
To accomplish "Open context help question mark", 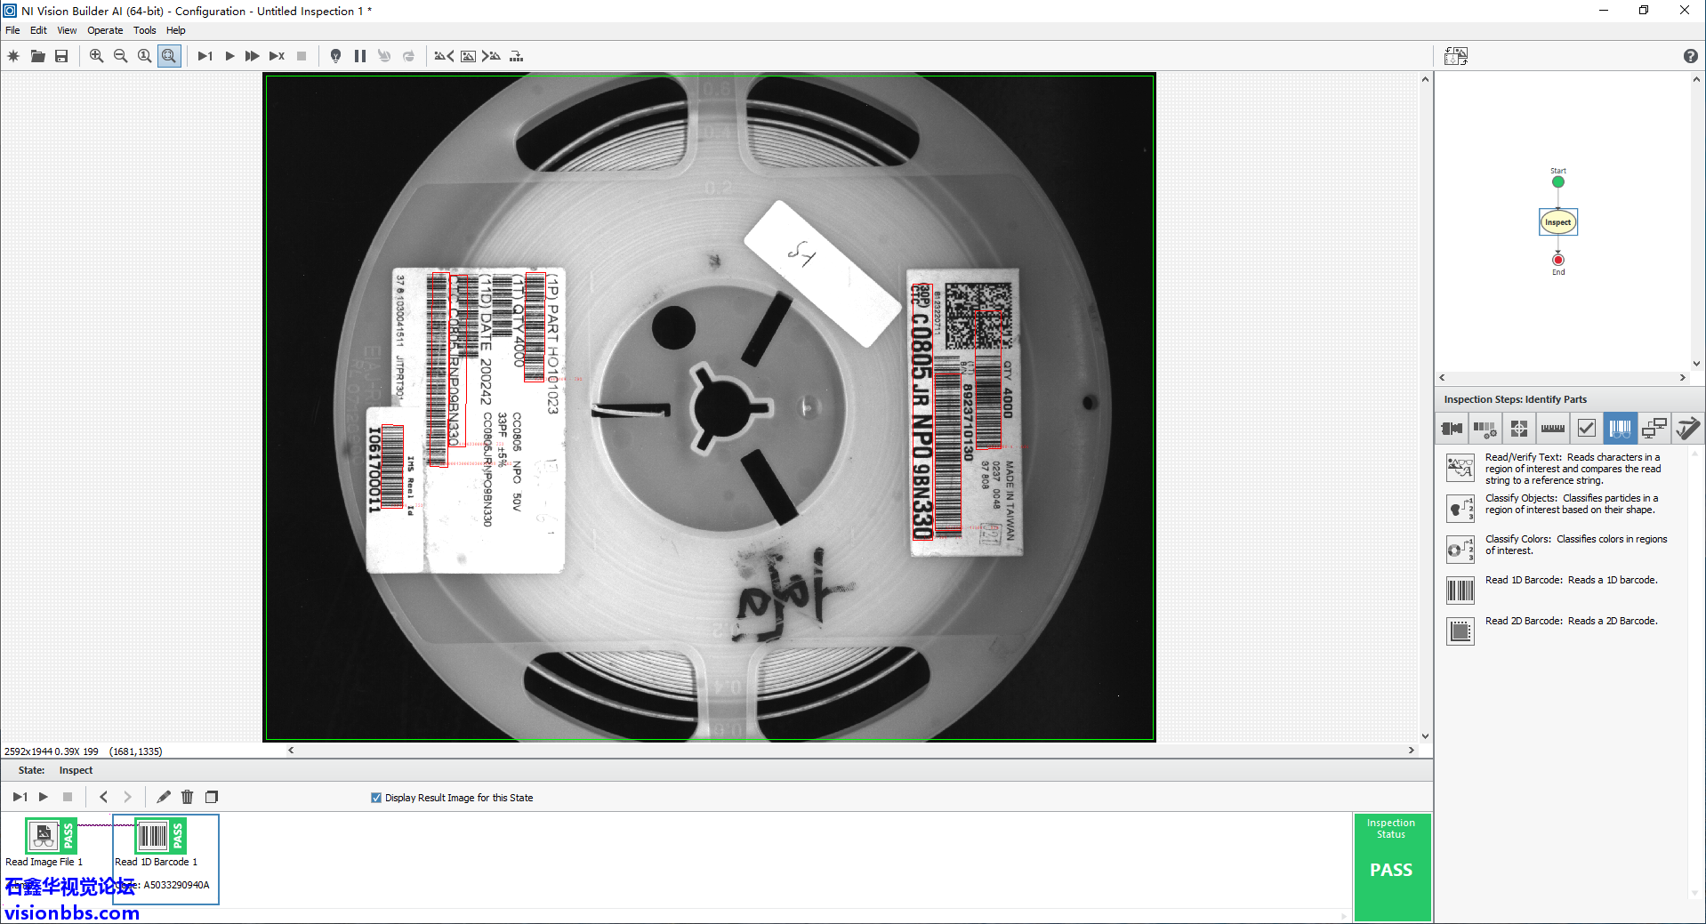I will tap(1690, 56).
